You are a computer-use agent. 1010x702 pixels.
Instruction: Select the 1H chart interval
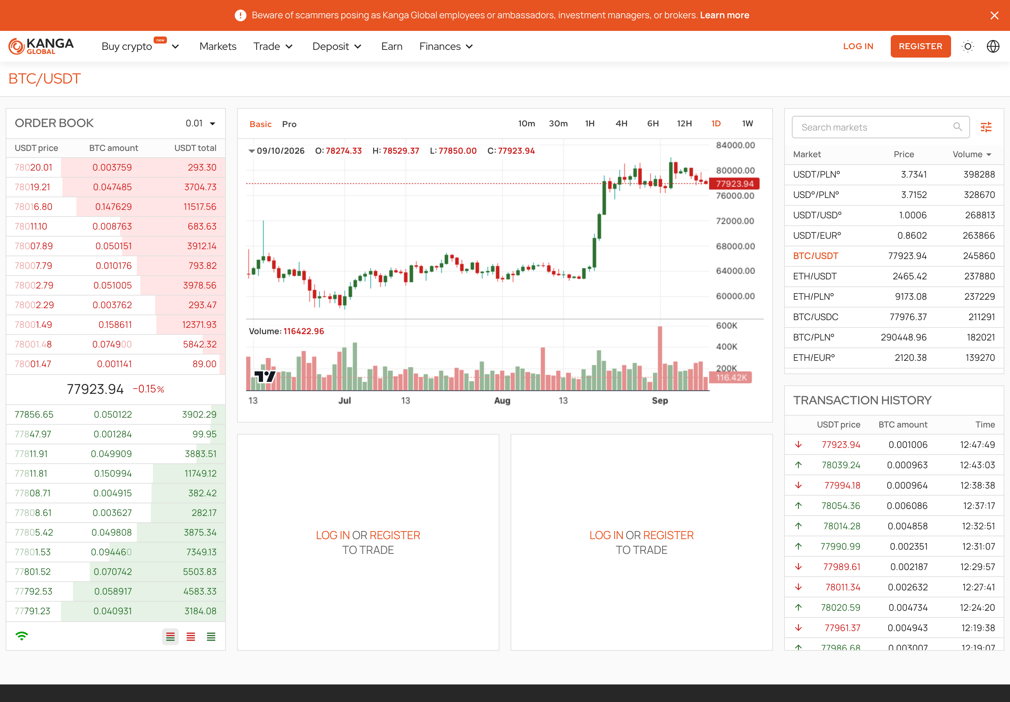click(x=590, y=123)
